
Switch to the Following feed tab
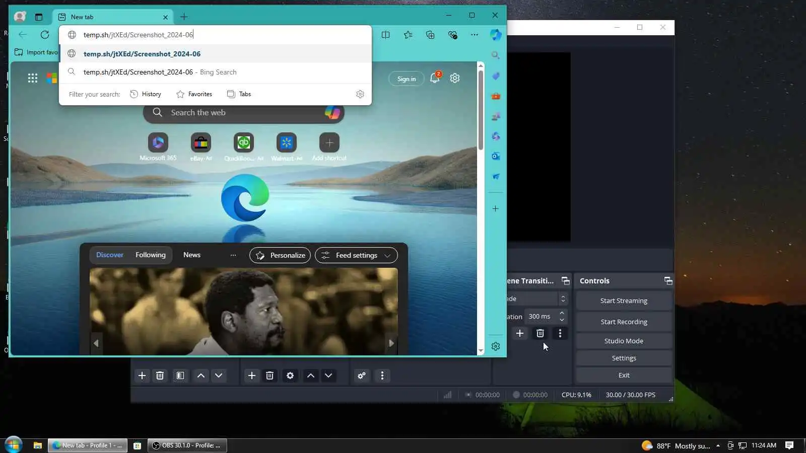151,255
